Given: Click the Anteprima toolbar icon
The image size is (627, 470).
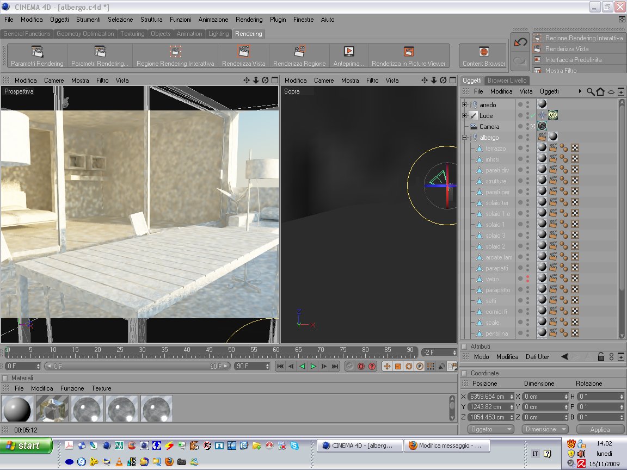Looking at the screenshot, I should (x=349, y=52).
